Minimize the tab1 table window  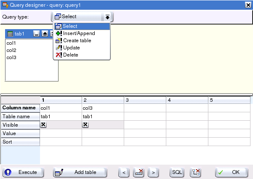click(37, 34)
